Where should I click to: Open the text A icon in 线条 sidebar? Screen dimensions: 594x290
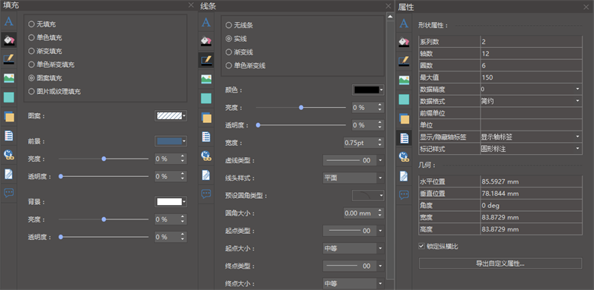tap(206, 22)
